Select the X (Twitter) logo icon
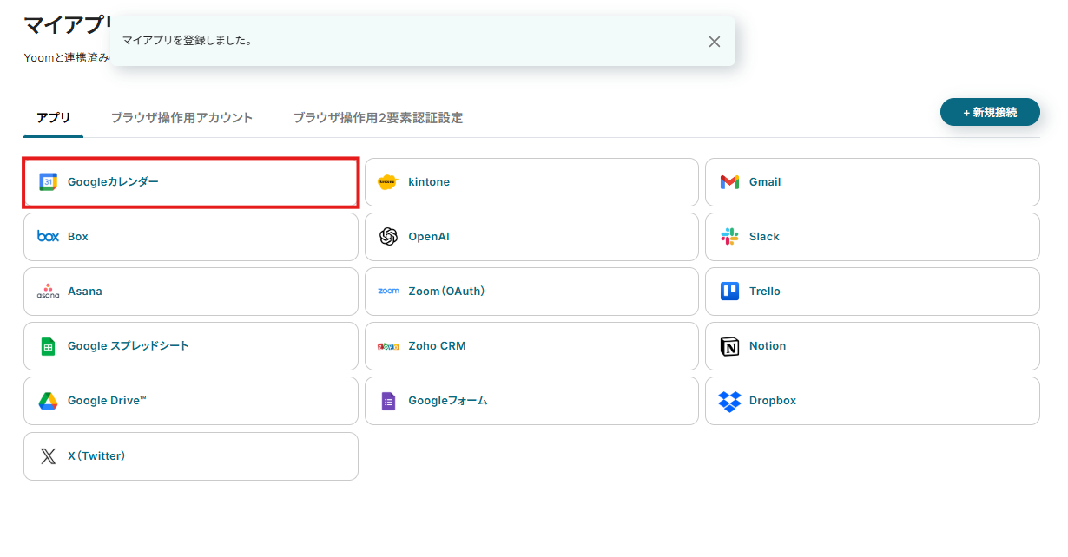1068x557 pixels. coord(48,455)
